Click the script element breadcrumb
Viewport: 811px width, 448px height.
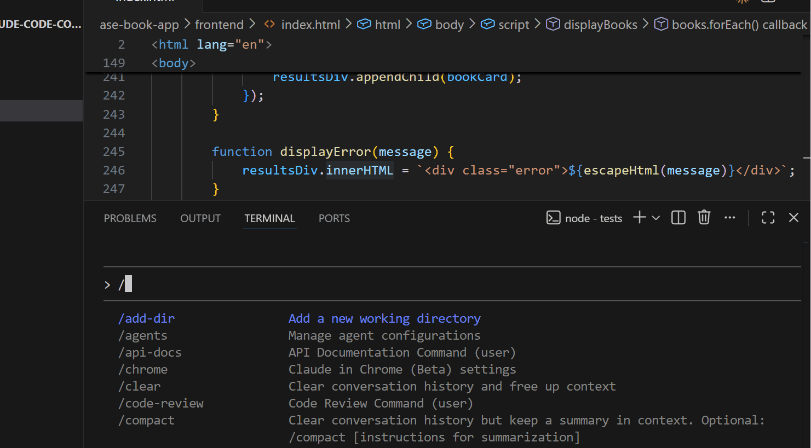coord(514,25)
